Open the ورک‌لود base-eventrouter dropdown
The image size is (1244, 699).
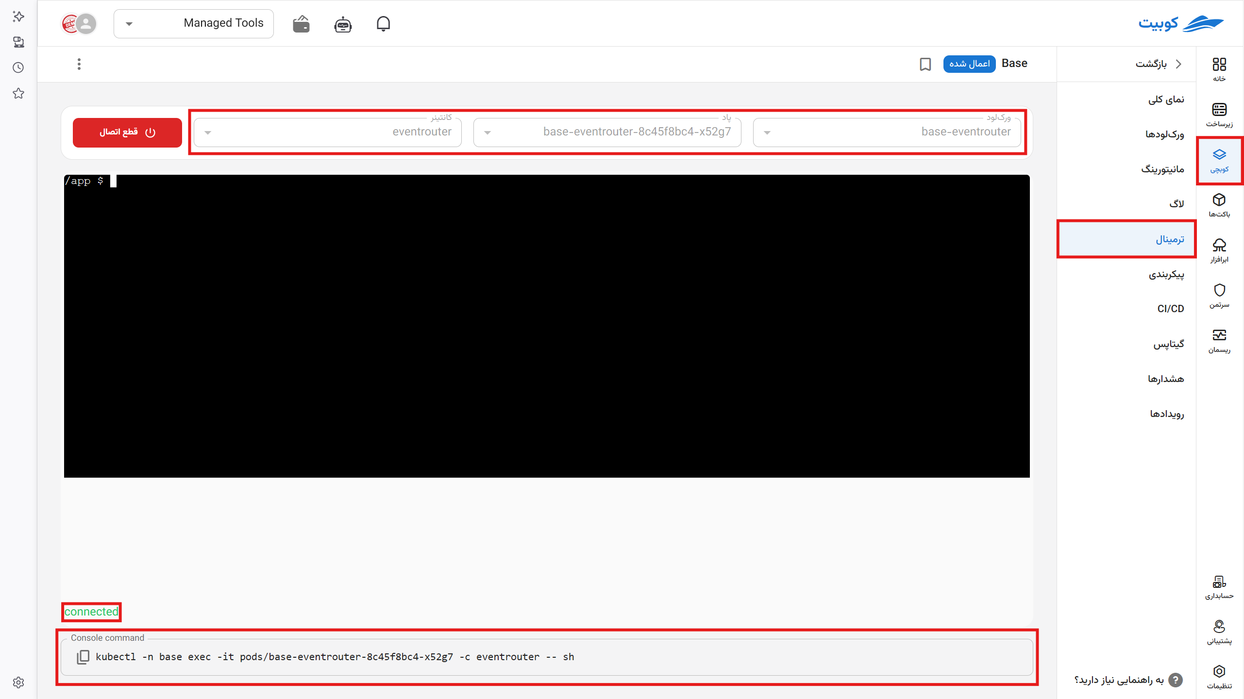[x=887, y=132]
